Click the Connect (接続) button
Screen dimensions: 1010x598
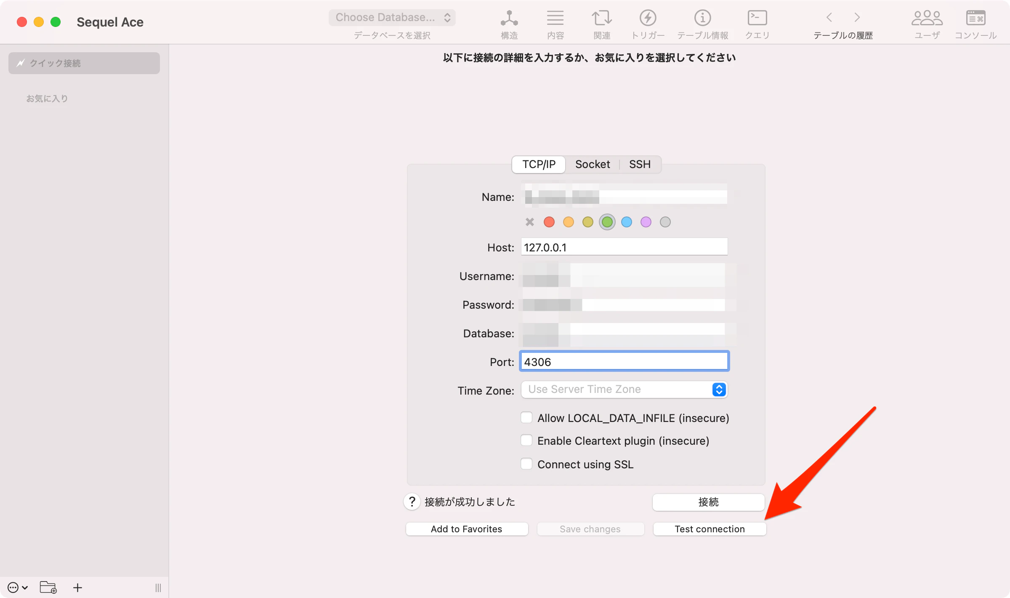pos(708,502)
